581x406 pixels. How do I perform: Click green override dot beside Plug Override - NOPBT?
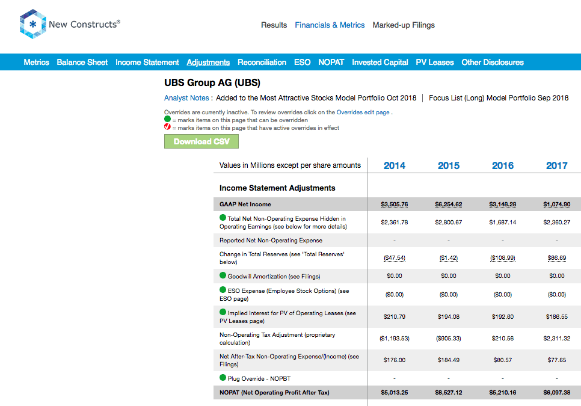point(223,378)
